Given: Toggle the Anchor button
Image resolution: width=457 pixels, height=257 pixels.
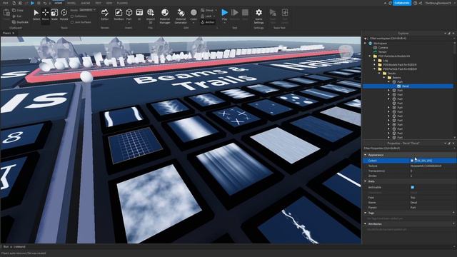Looking at the screenshot, I should click(x=208, y=22).
